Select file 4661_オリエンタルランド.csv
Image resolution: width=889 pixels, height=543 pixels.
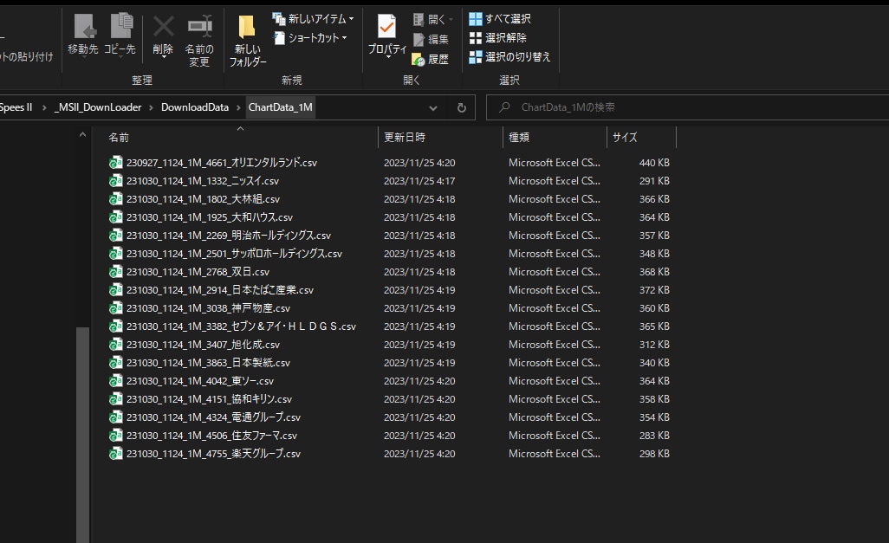(222, 163)
